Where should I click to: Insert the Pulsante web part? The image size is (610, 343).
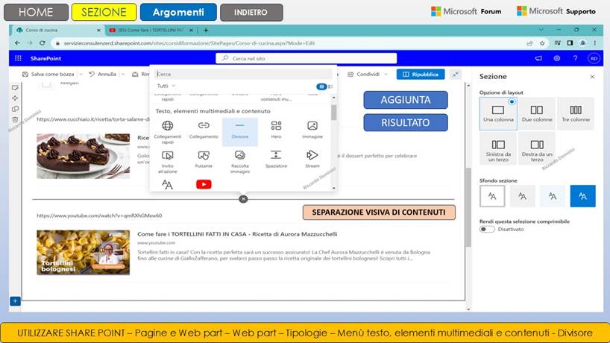[204, 160]
